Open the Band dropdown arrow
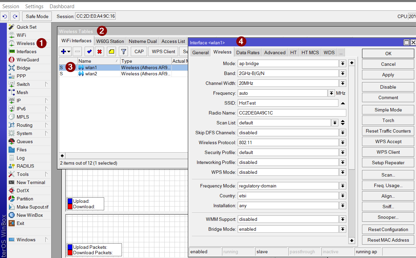 (x=343, y=74)
